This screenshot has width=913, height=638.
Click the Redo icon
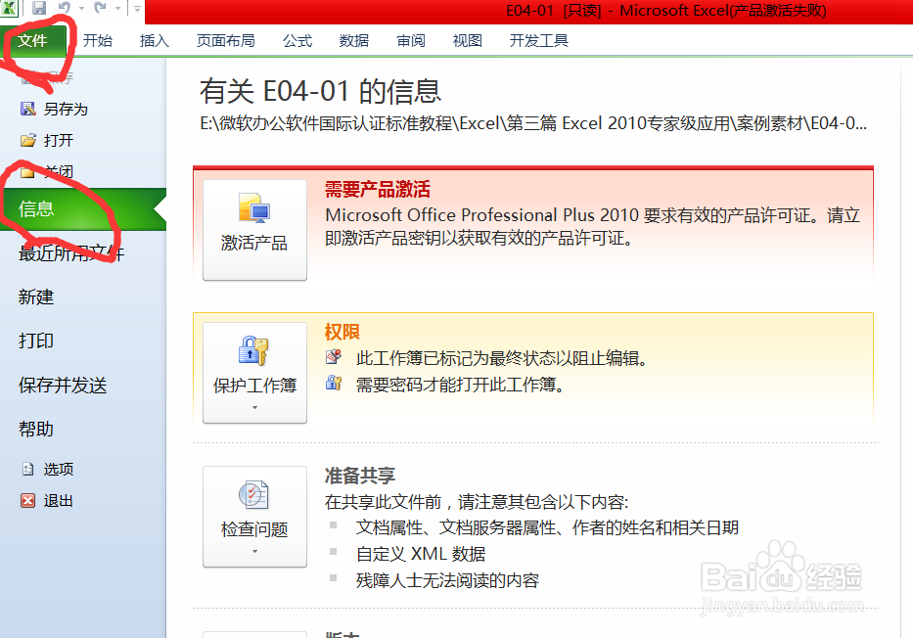point(99,8)
